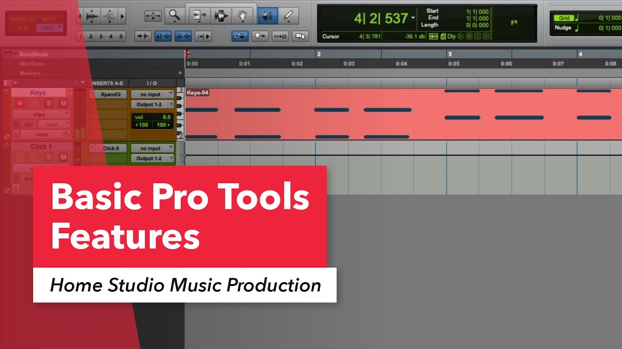Click the Nudge value label
The image size is (622, 349).
(564, 28)
